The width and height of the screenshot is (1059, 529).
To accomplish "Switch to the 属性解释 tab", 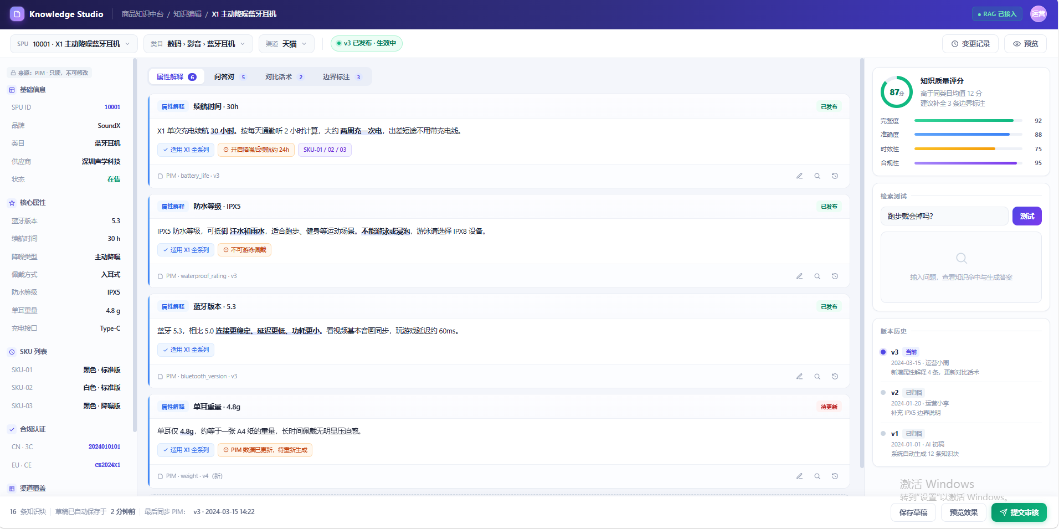I will tap(176, 77).
